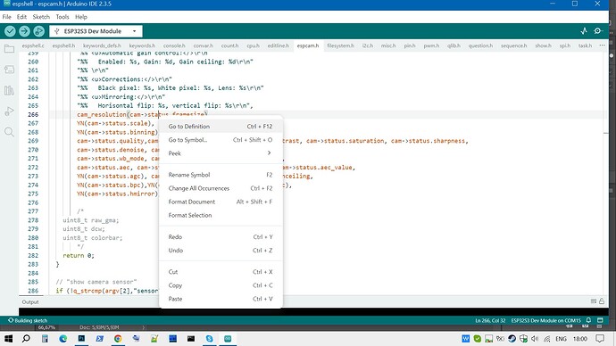The height and width of the screenshot is (346, 616).
Task: Click the Verify sketch checkmark button
Action: click(x=10, y=31)
